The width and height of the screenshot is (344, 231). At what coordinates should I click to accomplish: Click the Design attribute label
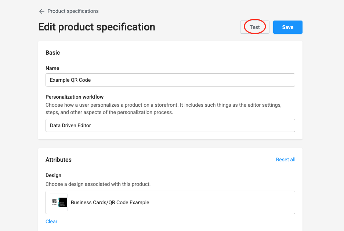(53, 175)
